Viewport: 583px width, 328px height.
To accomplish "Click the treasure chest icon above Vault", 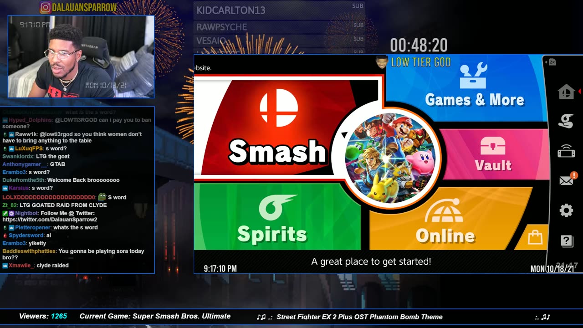I will click(x=493, y=146).
